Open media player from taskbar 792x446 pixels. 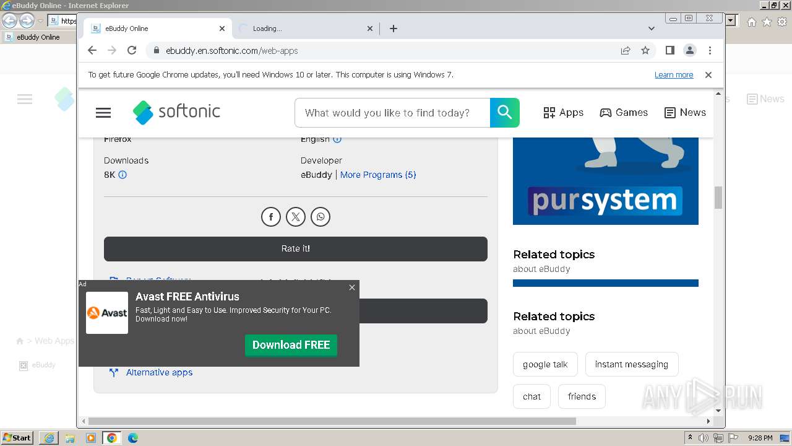point(91,438)
